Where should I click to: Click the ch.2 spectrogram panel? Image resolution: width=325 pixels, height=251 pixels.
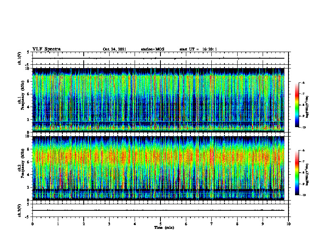click(158, 168)
